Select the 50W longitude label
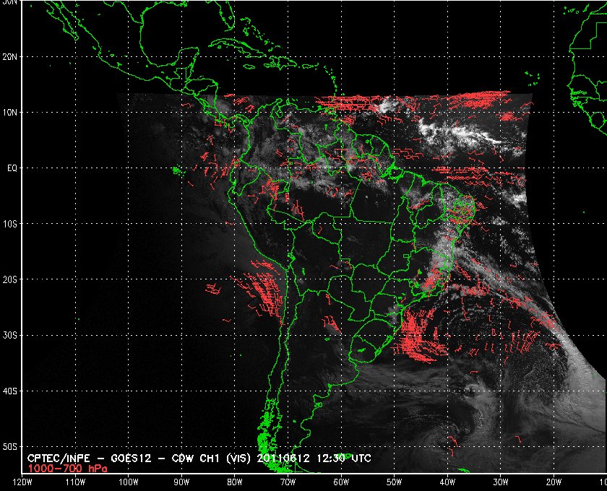Viewport: 607px width, 491px height. (394, 482)
